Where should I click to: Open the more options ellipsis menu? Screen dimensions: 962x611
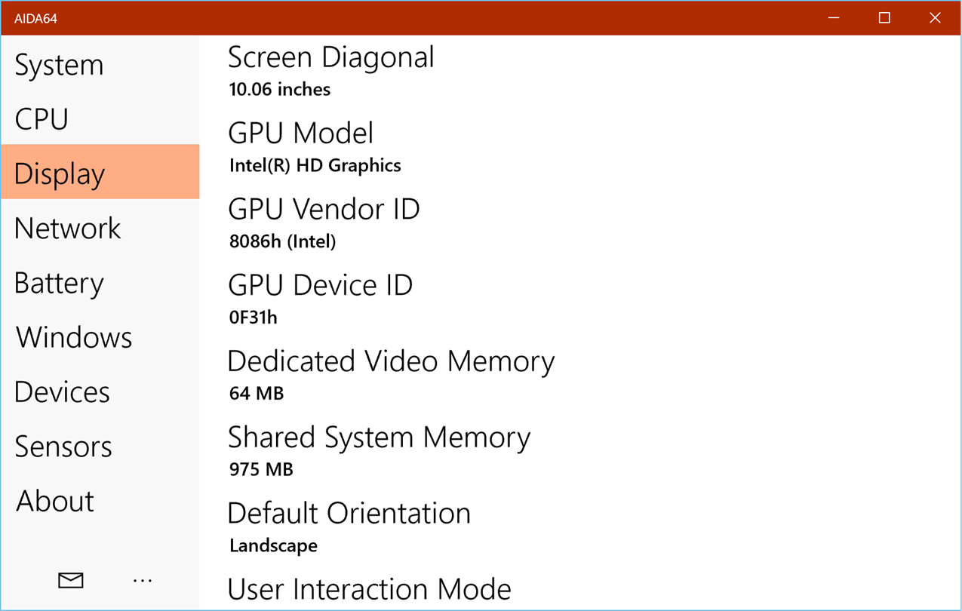click(x=142, y=580)
